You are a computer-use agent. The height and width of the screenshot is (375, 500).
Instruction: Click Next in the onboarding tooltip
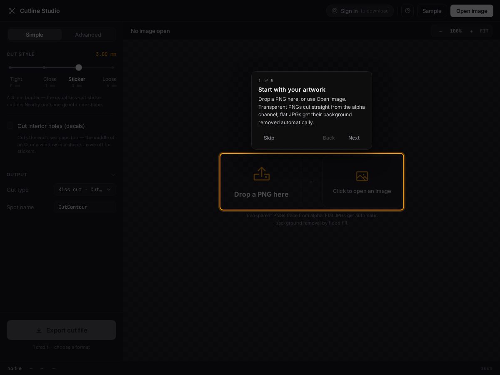354,138
